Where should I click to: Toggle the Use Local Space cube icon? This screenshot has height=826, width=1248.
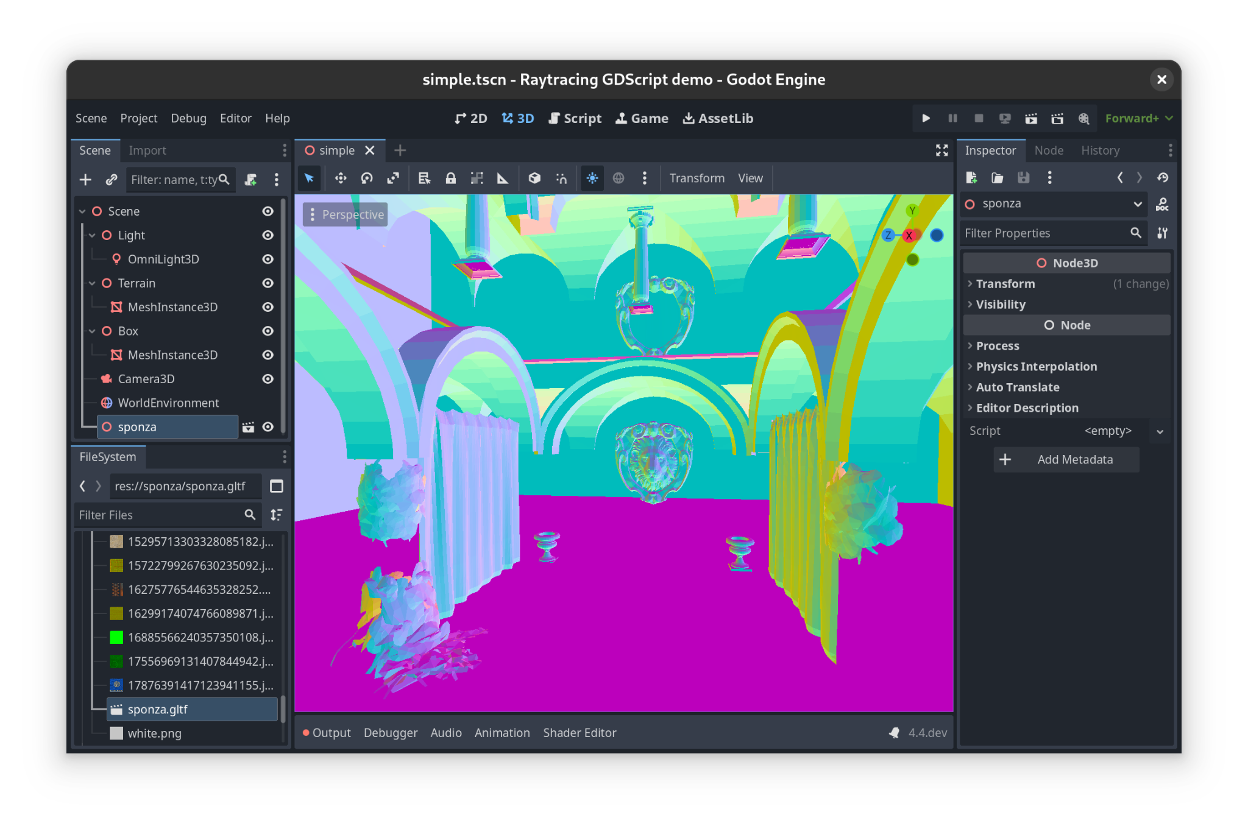(534, 178)
